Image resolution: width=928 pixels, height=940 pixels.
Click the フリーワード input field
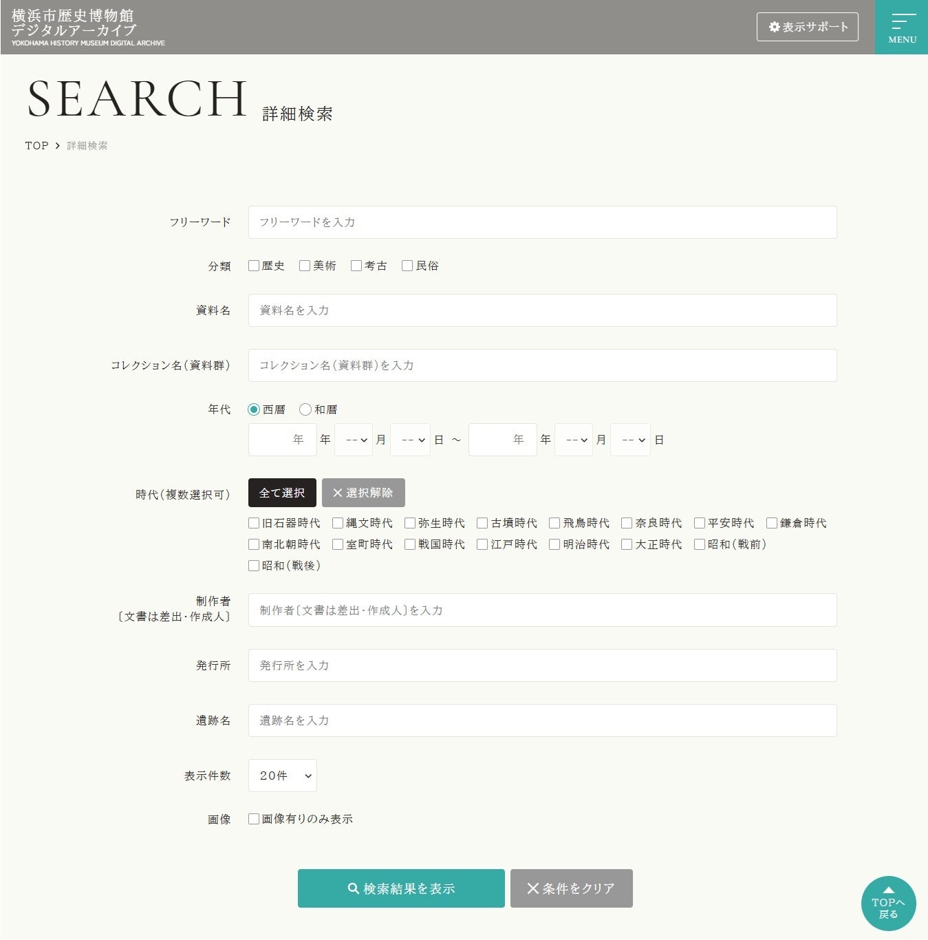(x=542, y=222)
